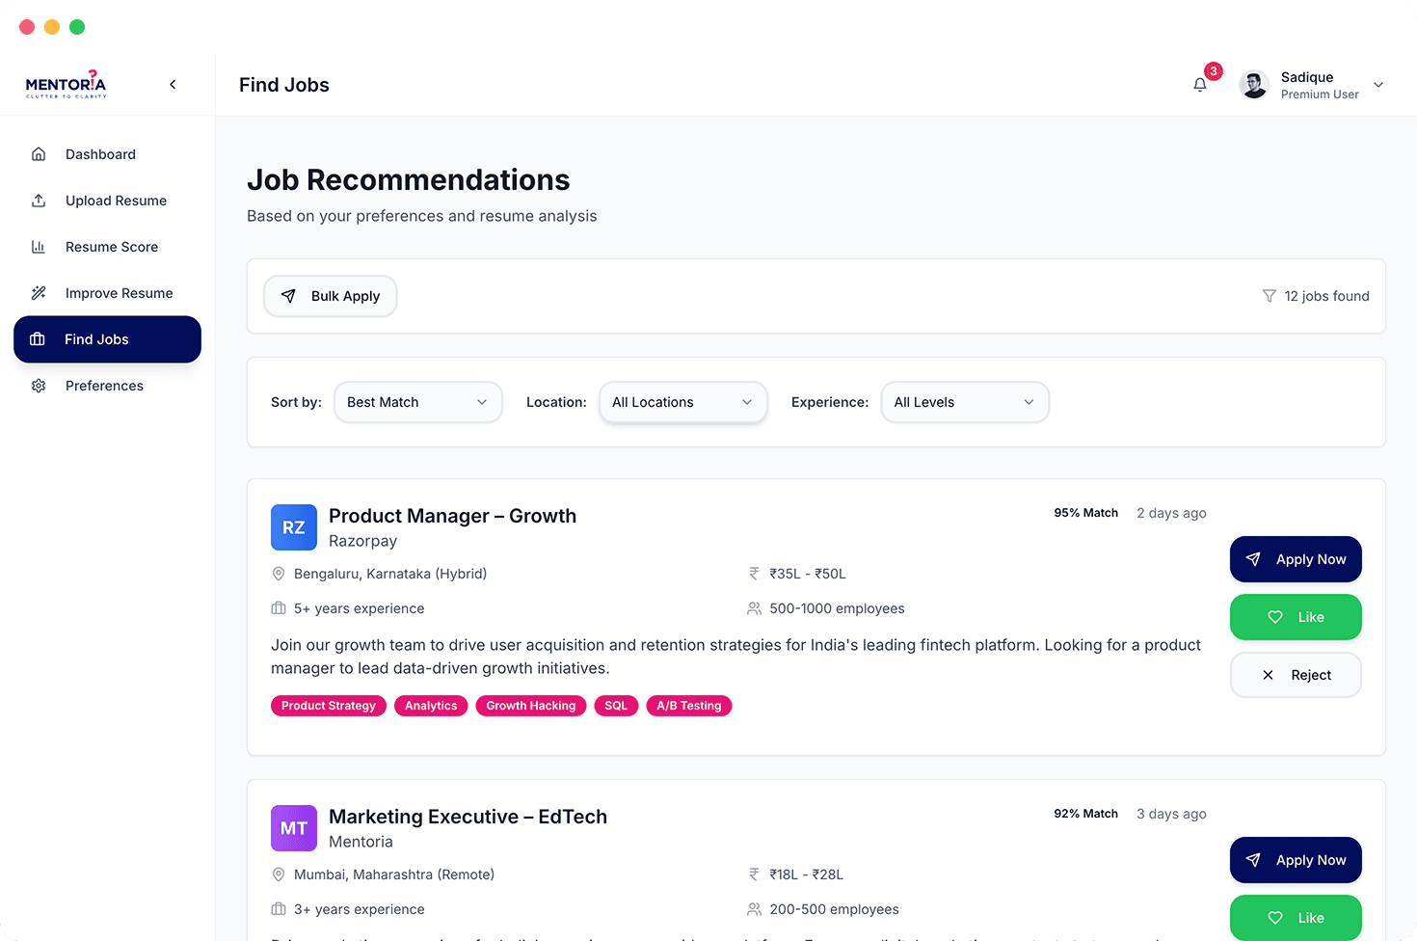This screenshot has width=1417, height=941.
Task: Click the user avatar picture
Action: click(1254, 85)
